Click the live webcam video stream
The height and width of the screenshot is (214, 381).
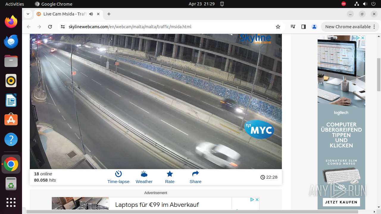click(156, 101)
